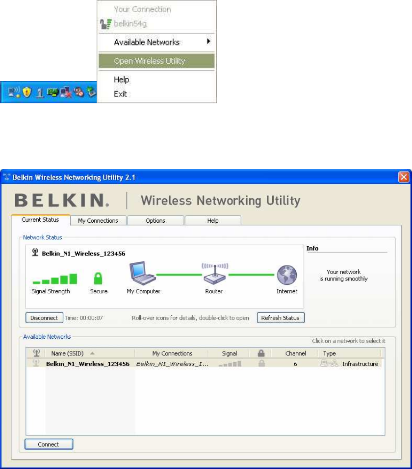Click the yellow security shield tray icon
This screenshot has height=469, width=412.
pyautogui.click(x=27, y=92)
